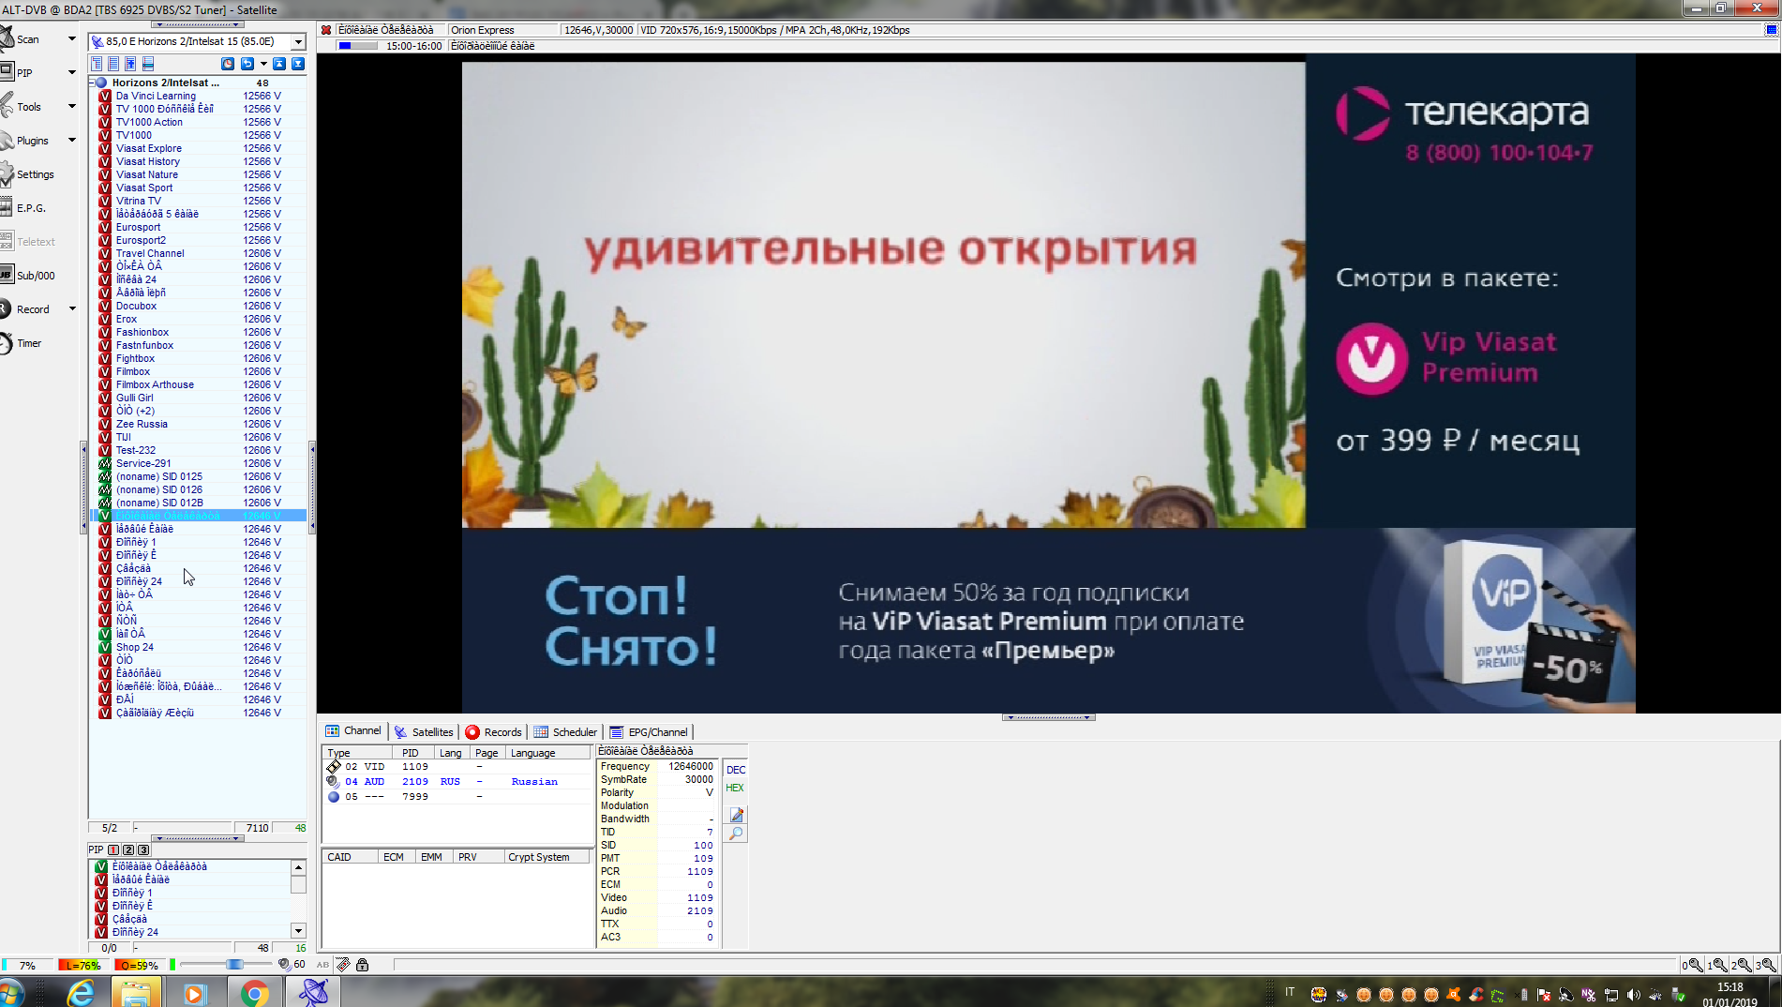Click the clock history icon above channel list
This screenshot has height=1007, width=1782.
(x=228, y=64)
